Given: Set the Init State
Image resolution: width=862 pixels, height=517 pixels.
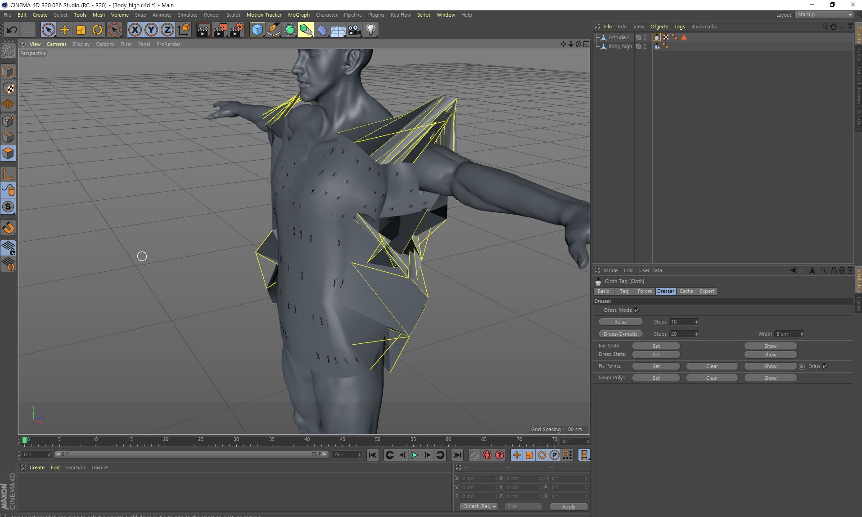Looking at the screenshot, I should (656, 346).
